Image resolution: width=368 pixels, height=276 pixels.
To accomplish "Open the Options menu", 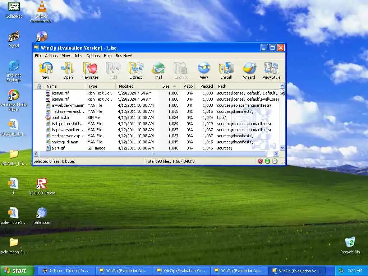I will pyautogui.click(x=93, y=56).
